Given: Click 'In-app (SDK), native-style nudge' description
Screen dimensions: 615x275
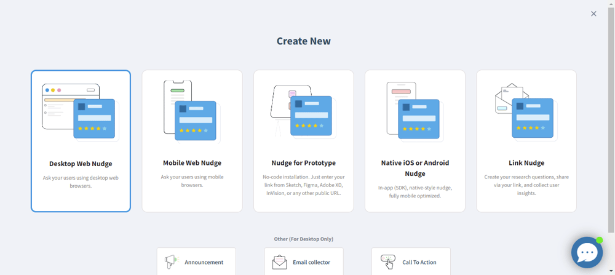Looking at the screenshot, I should click(415, 191).
